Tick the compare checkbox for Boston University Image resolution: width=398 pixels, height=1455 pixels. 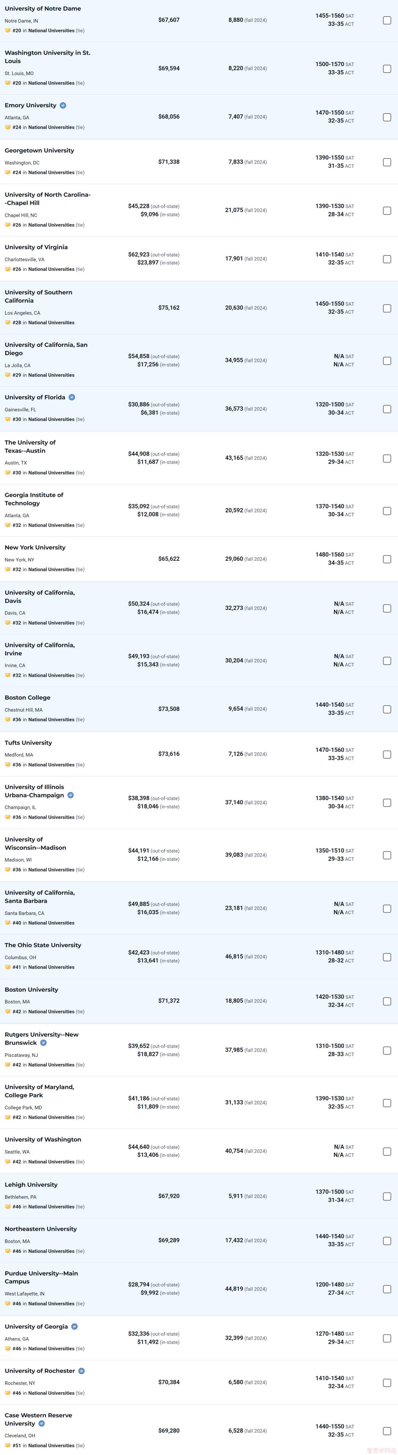tap(387, 1002)
